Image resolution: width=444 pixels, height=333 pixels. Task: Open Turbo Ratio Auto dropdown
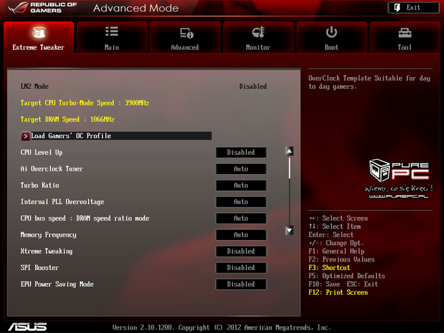pos(241,185)
